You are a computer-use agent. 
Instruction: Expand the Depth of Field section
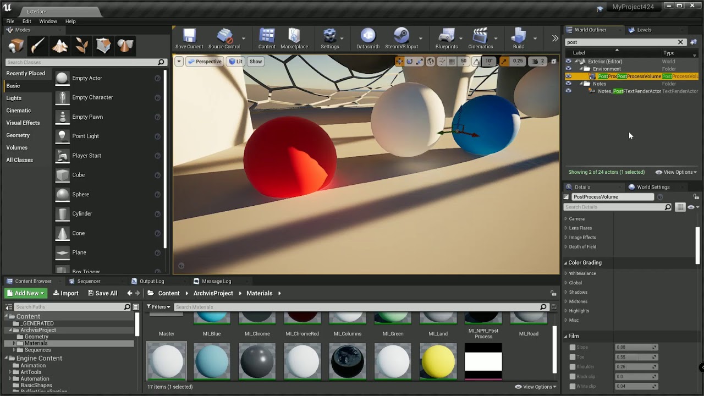pyautogui.click(x=565, y=247)
